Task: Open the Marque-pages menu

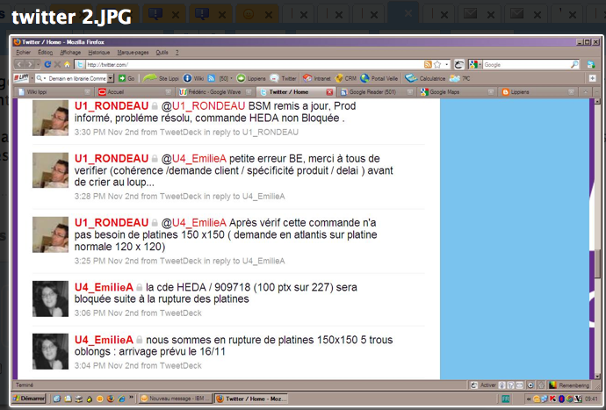Action: click(133, 53)
